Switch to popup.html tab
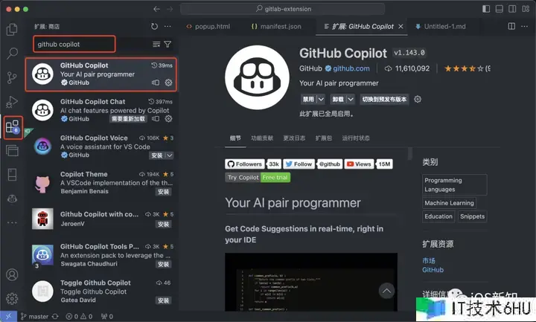536x322 pixels. coord(208,26)
